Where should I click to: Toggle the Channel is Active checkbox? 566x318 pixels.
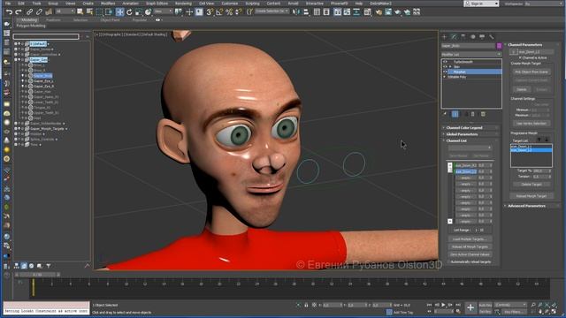pyautogui.click(x=520, y=57)
